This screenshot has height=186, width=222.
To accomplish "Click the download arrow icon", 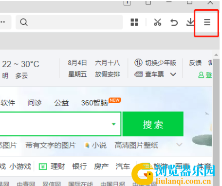I will tap(190, 22).
